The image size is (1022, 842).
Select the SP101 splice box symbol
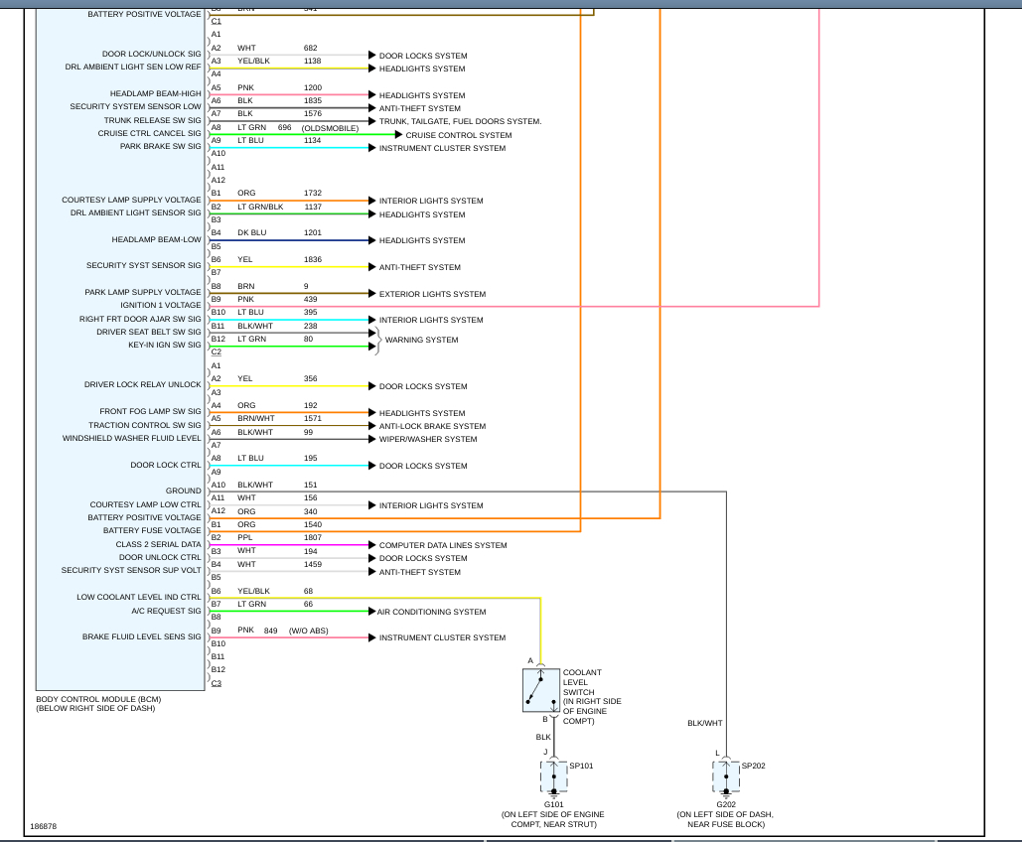[x=554, y=776]
